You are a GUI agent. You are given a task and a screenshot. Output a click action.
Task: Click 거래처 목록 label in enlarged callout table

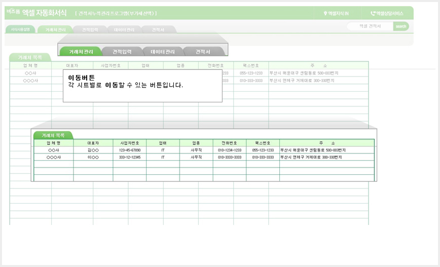coord(53,135)
